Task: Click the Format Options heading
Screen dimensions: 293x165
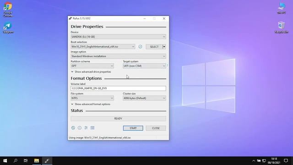Action: tap(86, 78)
